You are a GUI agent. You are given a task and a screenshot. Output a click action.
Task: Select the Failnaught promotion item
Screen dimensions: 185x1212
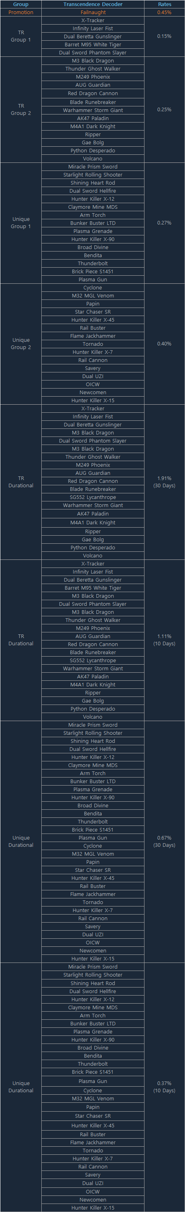(x=93, y=12)
